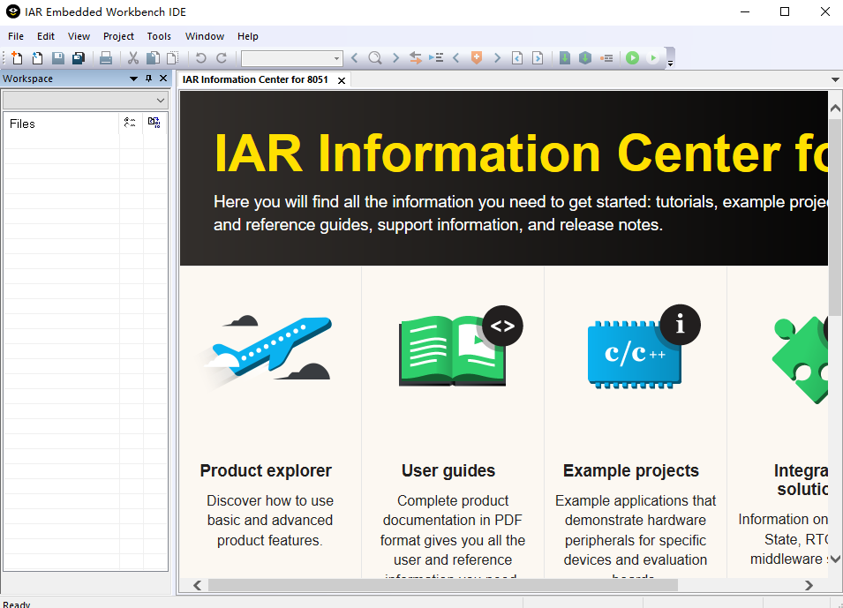Open the quick search combo box dropdown
The width and height of the screenshot is (843, 608).
[x=336, y=58]
